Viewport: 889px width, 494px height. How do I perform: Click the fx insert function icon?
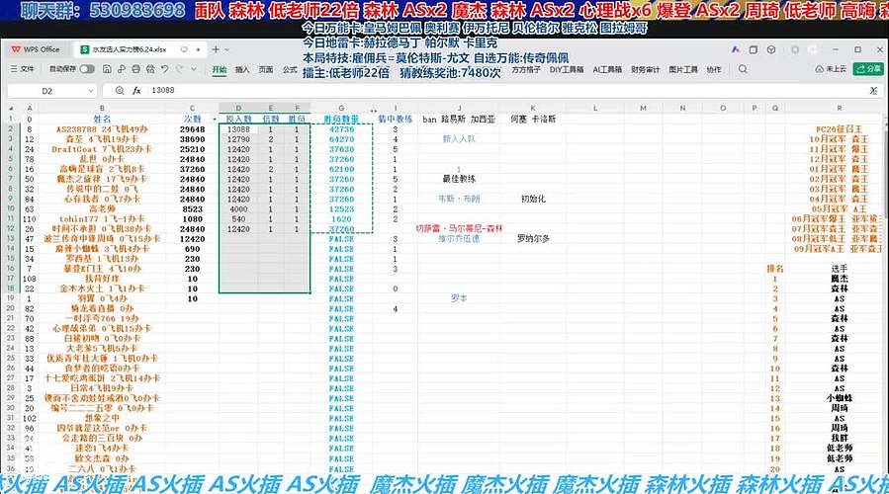click(x=136, y=91)
